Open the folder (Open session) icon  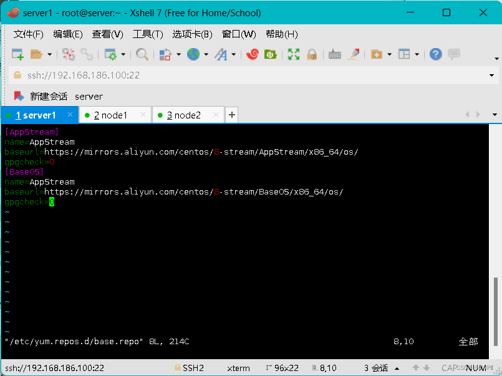[x=36, y=54]
